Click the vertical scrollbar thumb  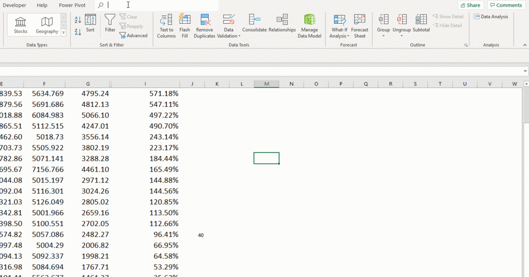pos(526,105)
